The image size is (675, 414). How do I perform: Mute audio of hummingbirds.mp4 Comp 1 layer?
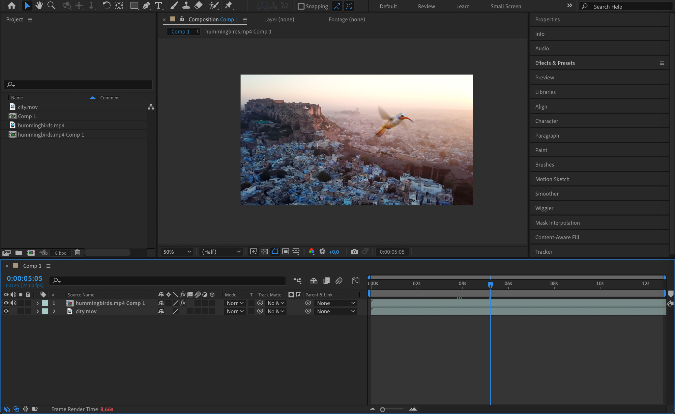click(13, 303)
